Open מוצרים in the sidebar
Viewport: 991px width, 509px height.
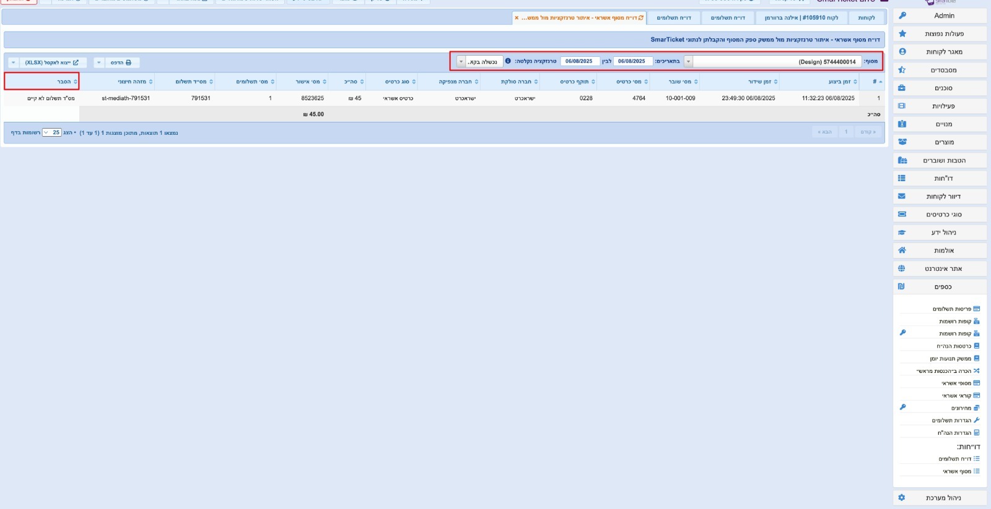(940, 142)
